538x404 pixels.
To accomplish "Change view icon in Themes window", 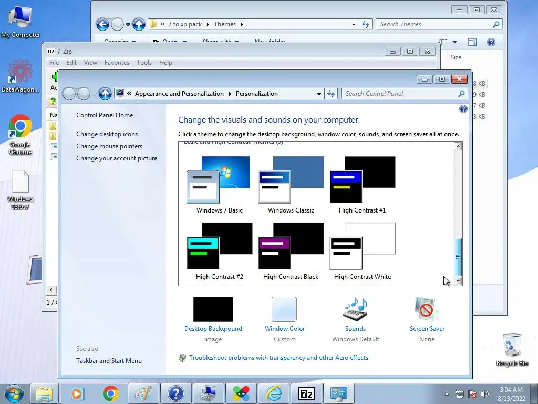I will (x=443, y=42).
